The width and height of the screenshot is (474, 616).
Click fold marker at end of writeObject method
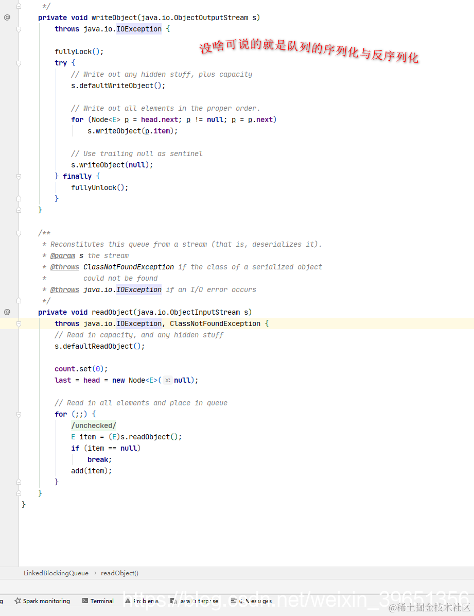(x=19, y=210)
